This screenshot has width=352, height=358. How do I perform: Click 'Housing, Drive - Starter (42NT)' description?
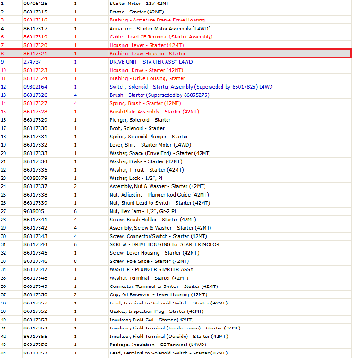click(146, 70)
